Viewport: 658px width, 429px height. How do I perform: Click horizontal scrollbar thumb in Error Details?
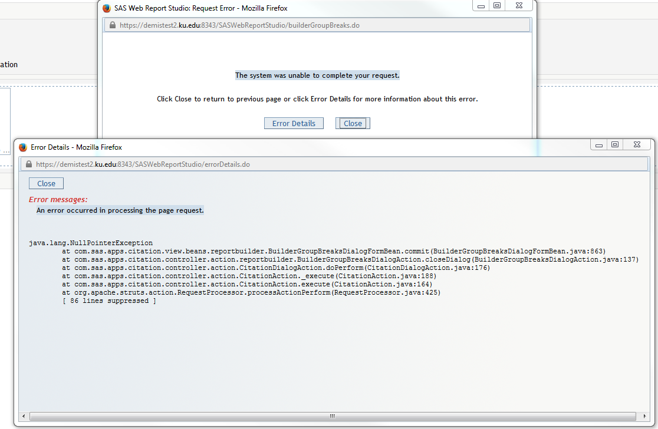pyautogui.click(x=333, y=416)
